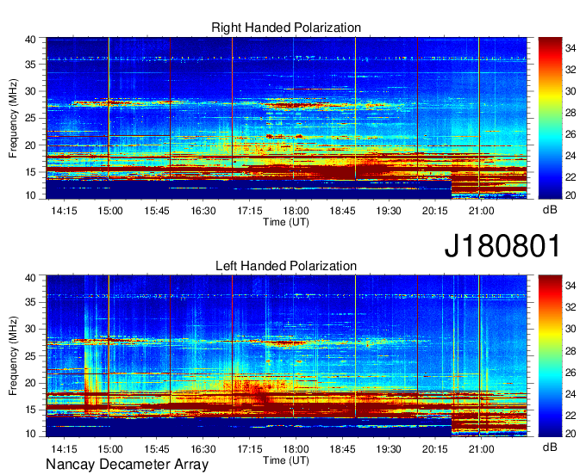The width and height of the screenshot is (586, 475).
Task: Click the 26 dB tick on Right Handed color bar
Action: [570, 134]
